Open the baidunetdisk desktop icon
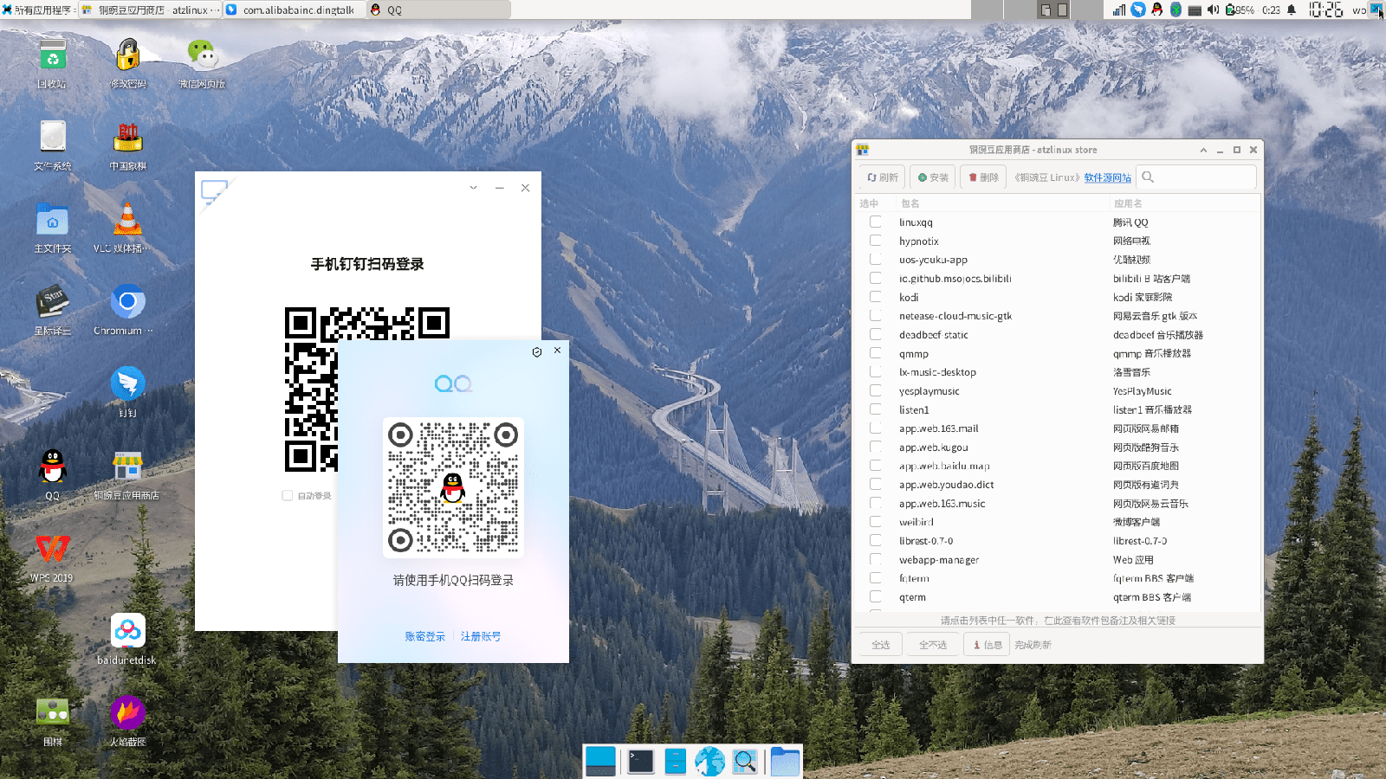The height and width of the screenshot is (779, 1386). point(127,632)
